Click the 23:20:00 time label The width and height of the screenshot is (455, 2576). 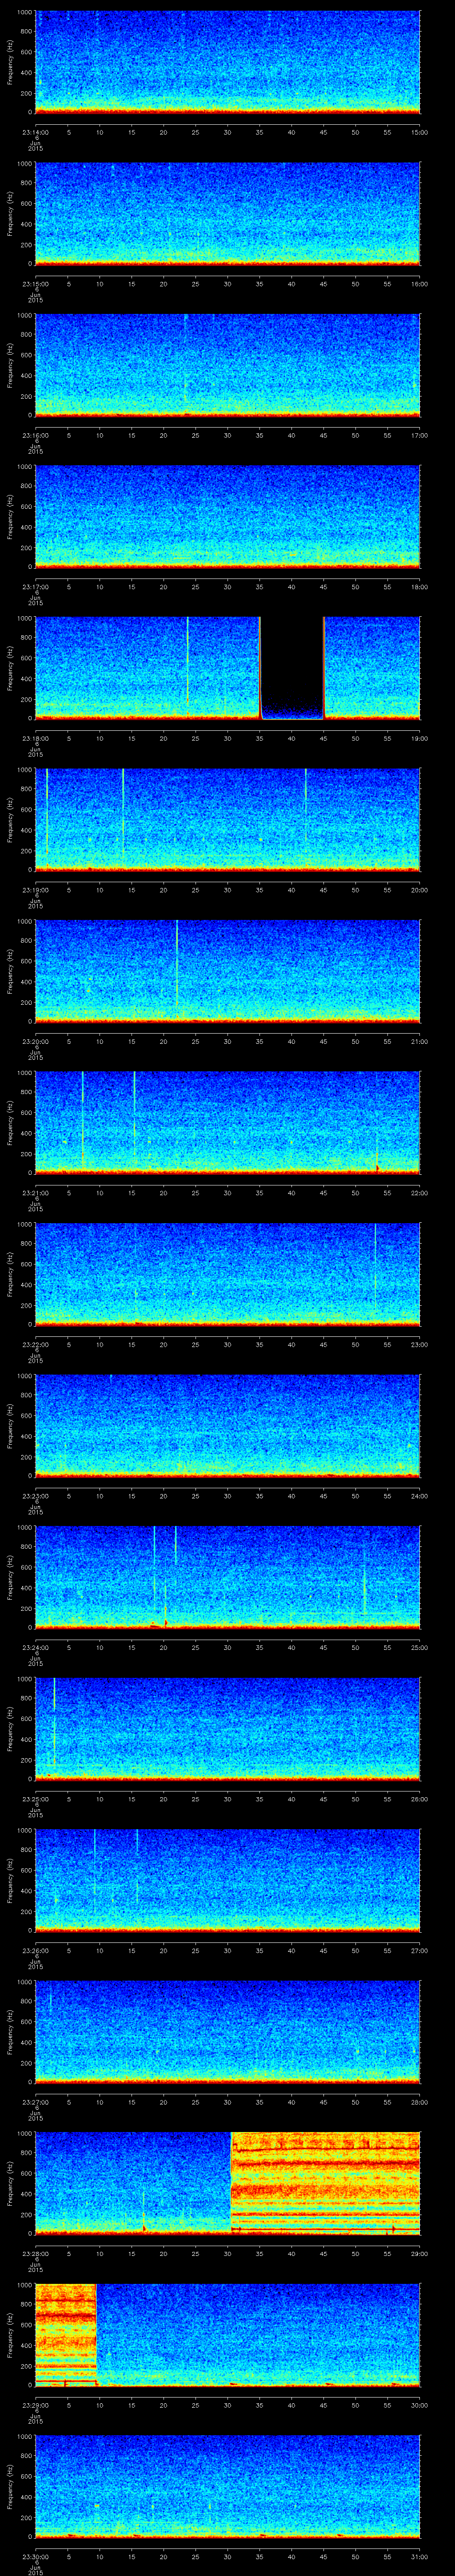pos(35,1041)
